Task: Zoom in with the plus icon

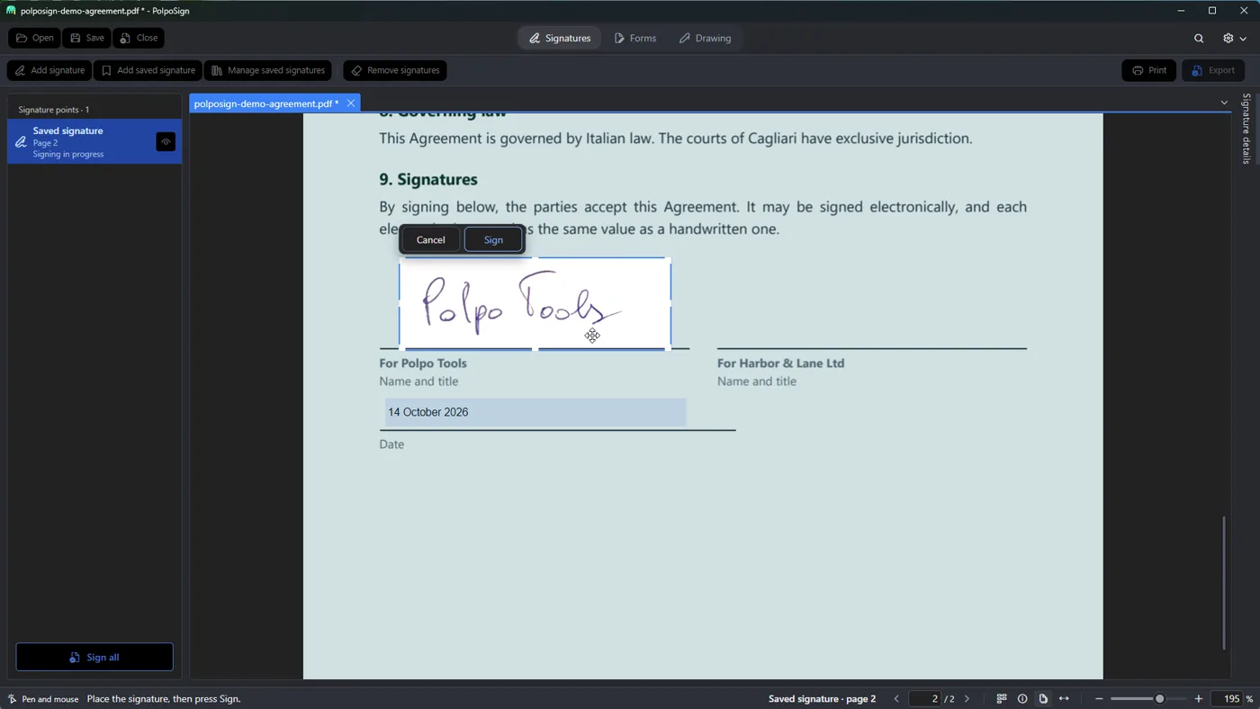Action: pos(1198,699)
